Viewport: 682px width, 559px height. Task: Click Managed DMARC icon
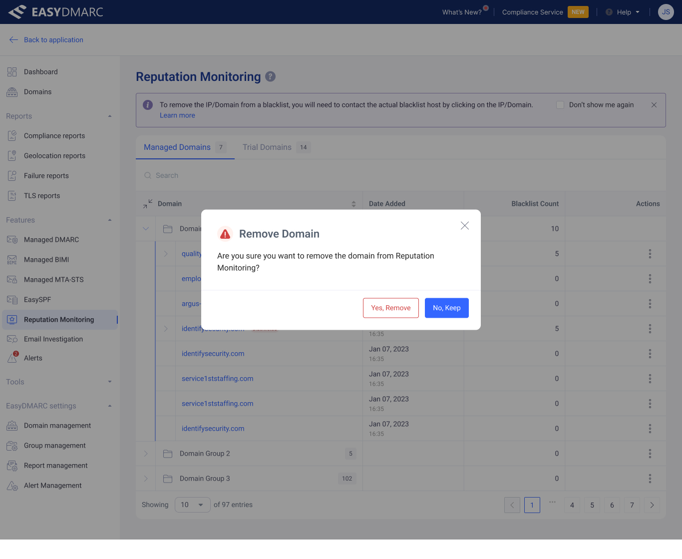point(12,240)
